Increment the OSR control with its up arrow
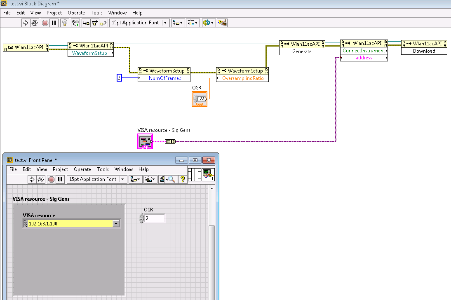Image resolution: width=451 pixels, height=300 pixels. click(x=142, y=216)
